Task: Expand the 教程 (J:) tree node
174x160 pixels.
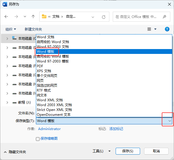Action: click(7, 102)
